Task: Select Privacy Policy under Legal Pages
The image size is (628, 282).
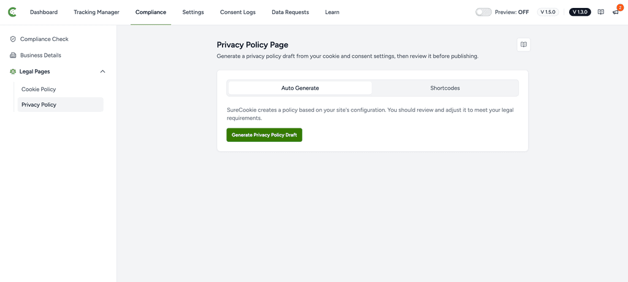Action: pos(61,105)
